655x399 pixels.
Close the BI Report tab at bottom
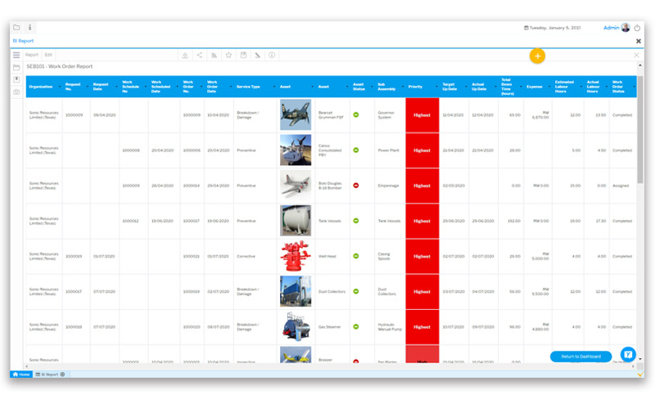pyautogui.click(x=63, y=374)
